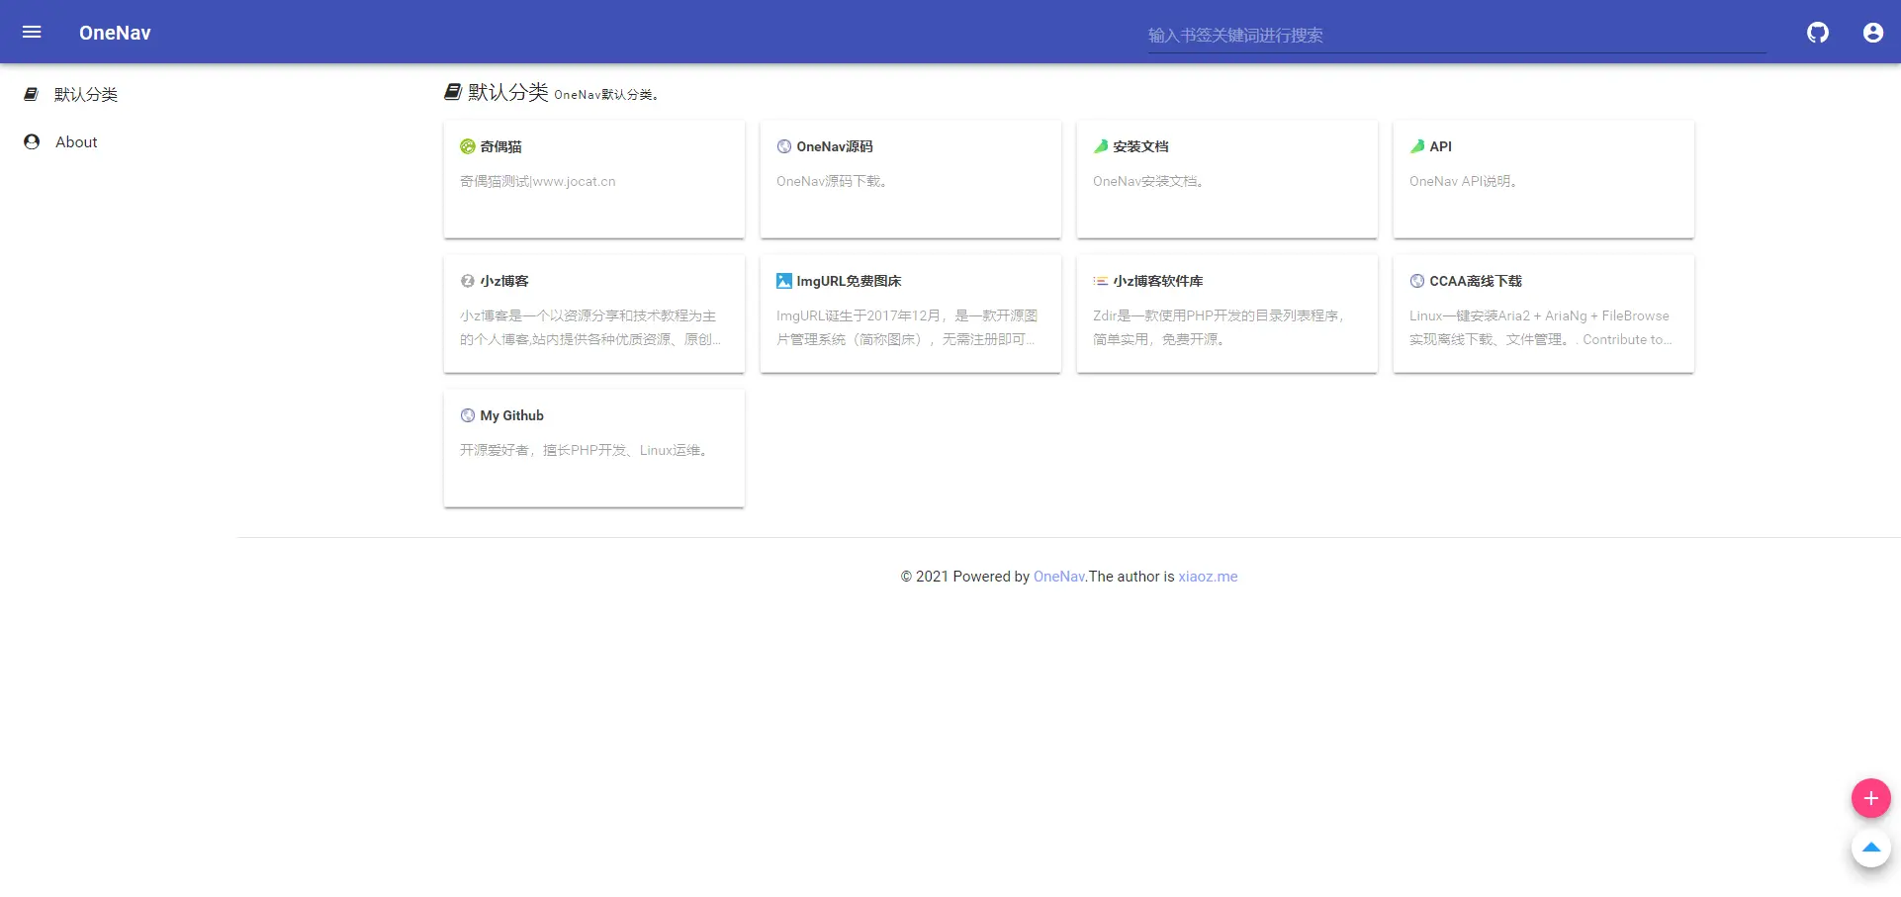This screenshot has height=897, width=1901.
Task: Focus the bookmark search input field
Action: point(1457,36)
